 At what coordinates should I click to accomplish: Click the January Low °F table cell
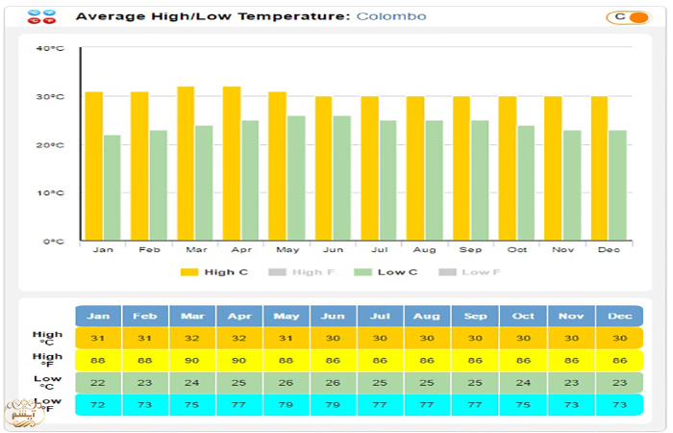coord(98,404)
